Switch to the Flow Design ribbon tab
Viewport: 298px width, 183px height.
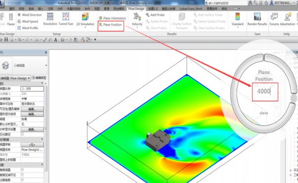136,9
